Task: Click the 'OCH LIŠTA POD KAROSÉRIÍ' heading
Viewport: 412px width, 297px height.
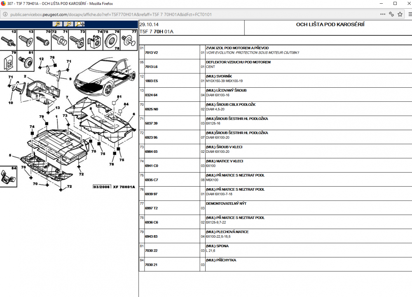Action: (x=330, y=24)
